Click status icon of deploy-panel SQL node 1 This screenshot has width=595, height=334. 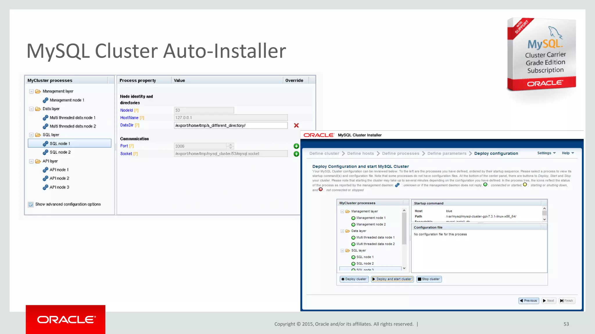(353, 257)
